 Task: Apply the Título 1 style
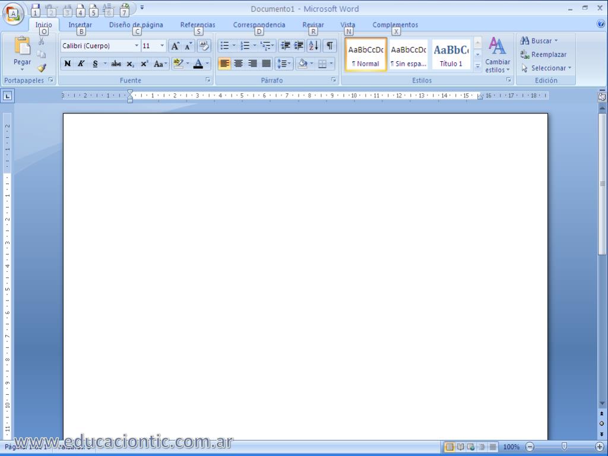[x=451, y=55]
